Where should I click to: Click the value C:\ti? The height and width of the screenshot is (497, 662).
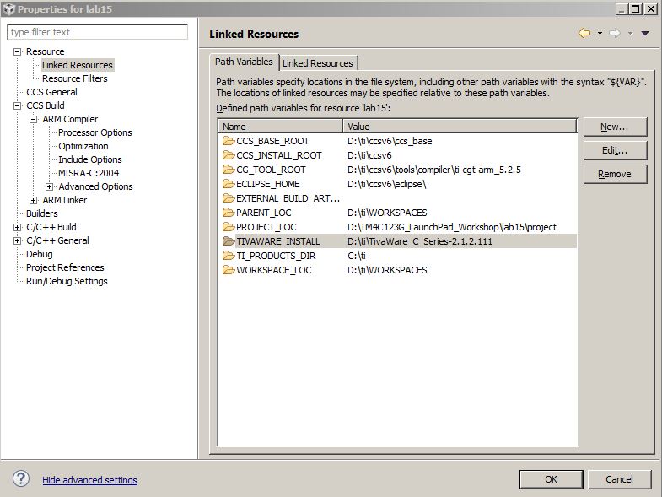pos(357,257)
